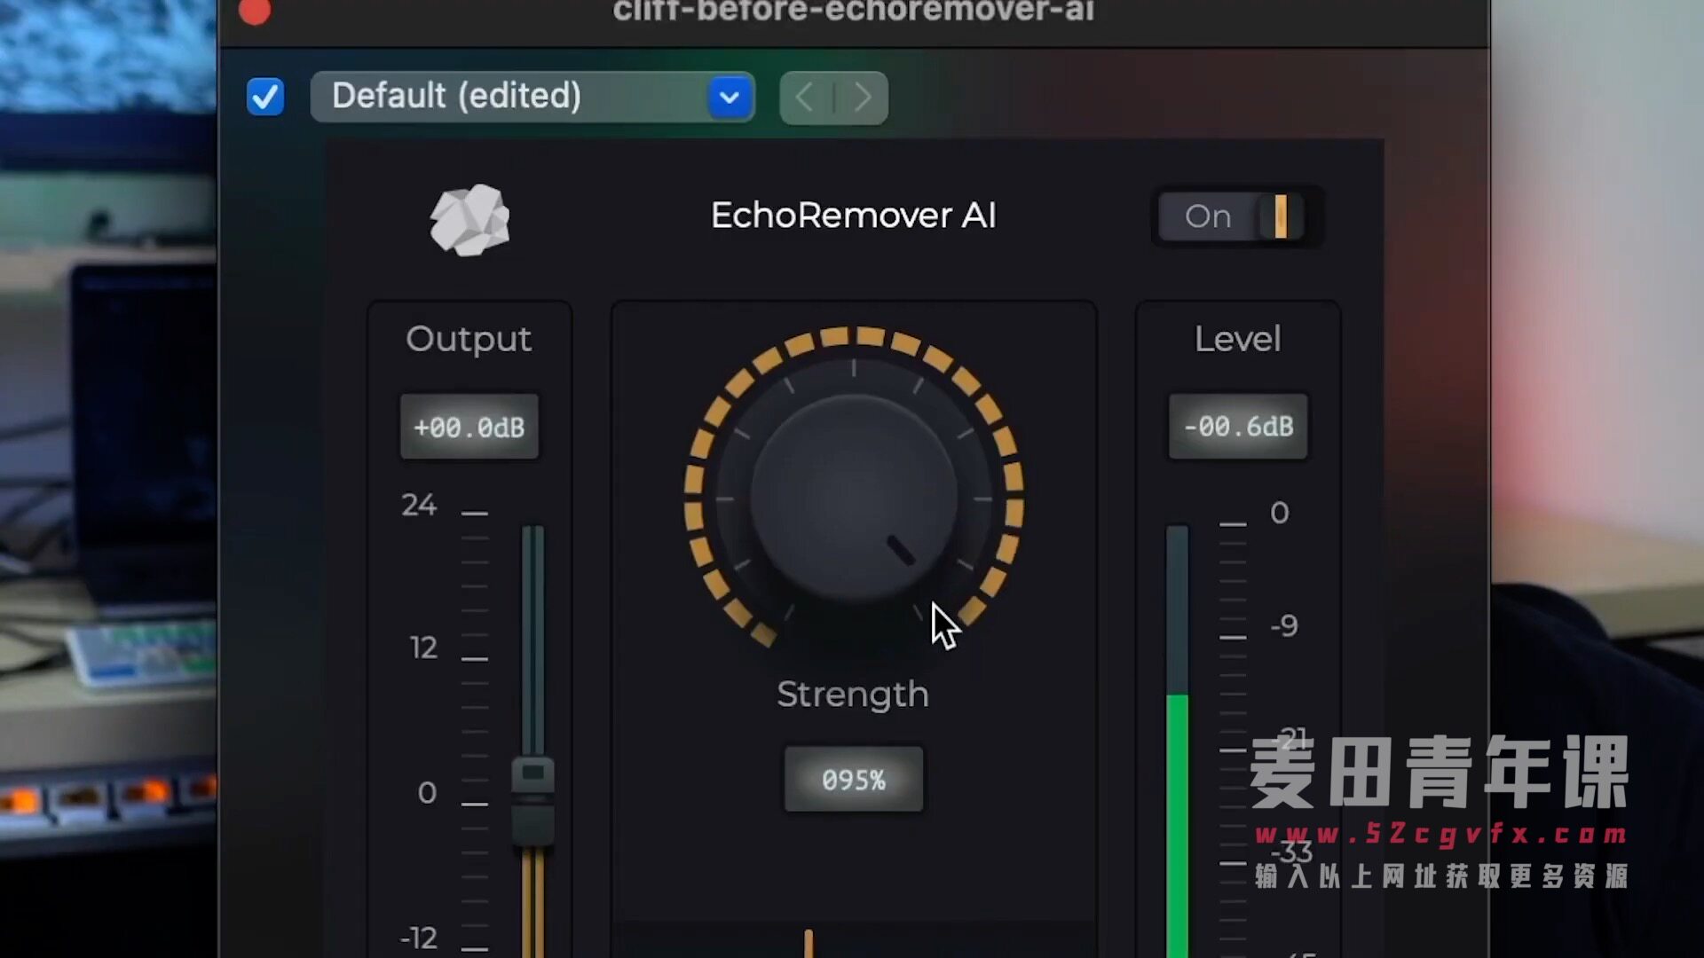Click the 24 mark on Output scale

pyautogui.click(x=419, y=506)
